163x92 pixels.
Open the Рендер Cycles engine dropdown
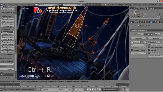tap(93, 5)
